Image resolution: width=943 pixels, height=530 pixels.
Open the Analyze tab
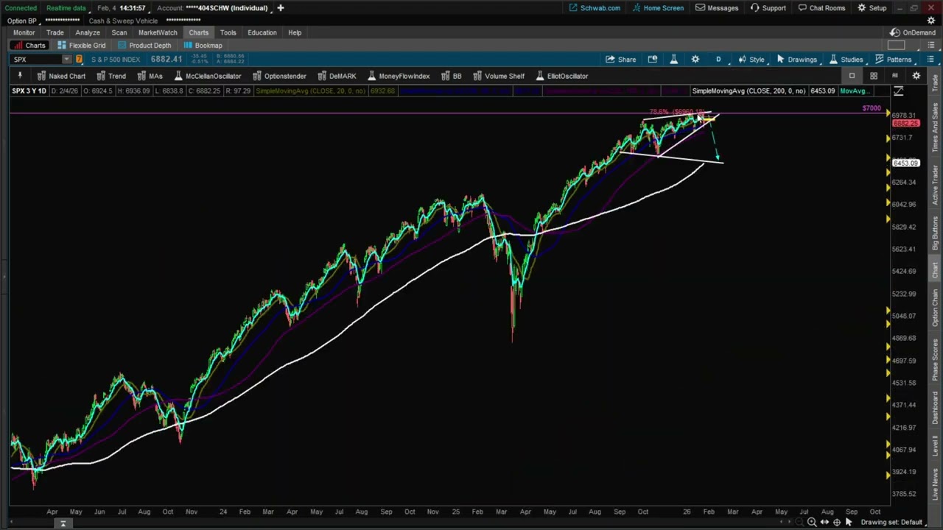(x=87, y=32)
